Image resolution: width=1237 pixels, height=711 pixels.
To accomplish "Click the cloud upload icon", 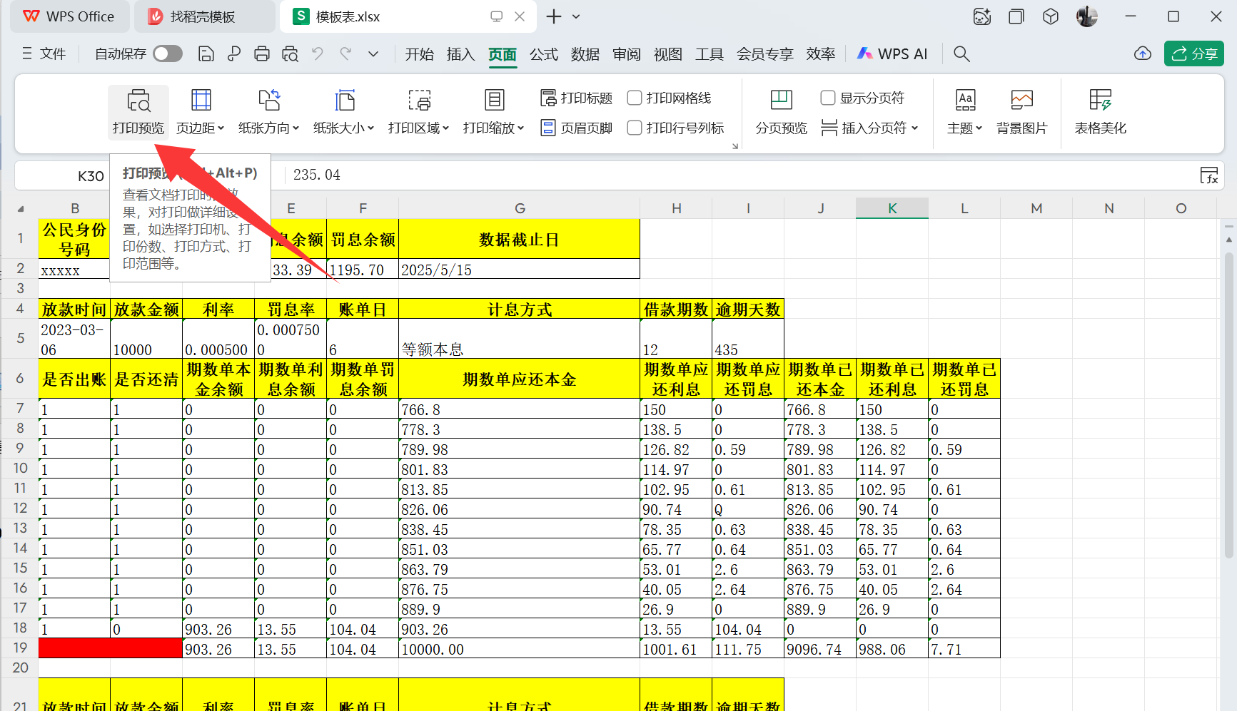I will (x=1143, y=53).
